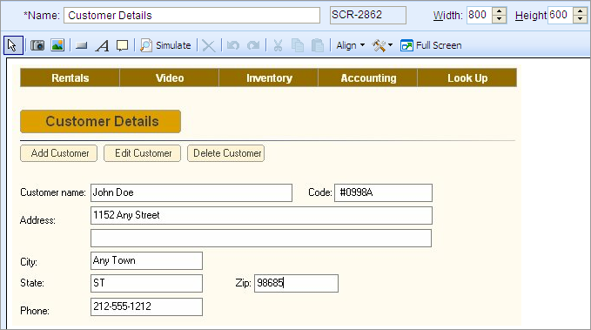
Task: Click the redo arrow icon
Action: [253, 45]
